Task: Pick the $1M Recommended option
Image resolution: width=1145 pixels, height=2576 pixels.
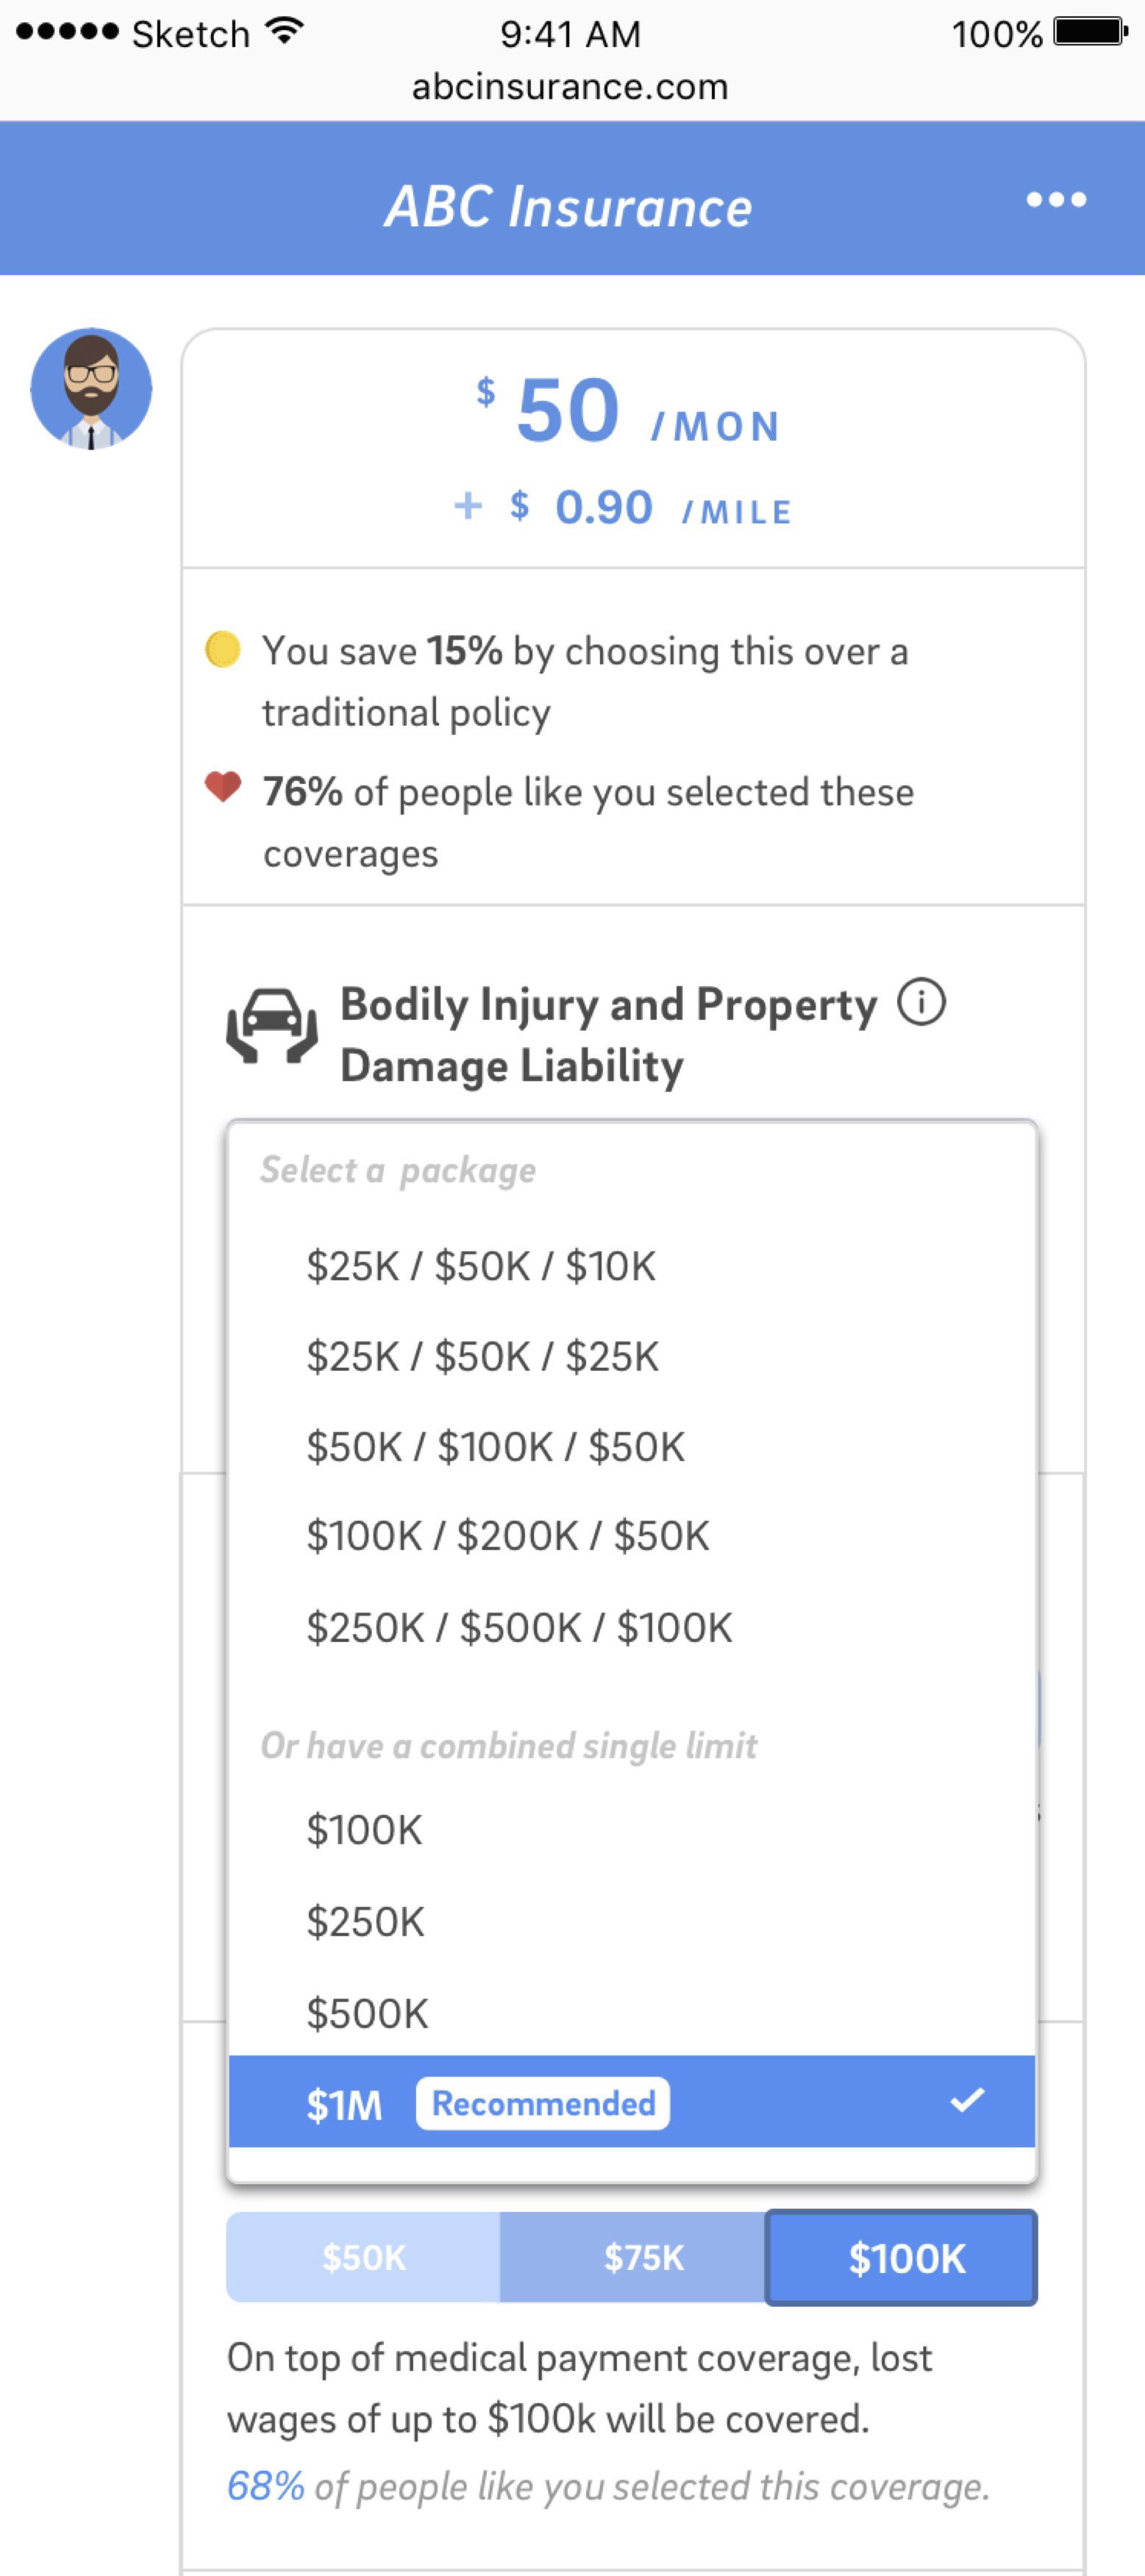Action: (x=632, y=2102)
